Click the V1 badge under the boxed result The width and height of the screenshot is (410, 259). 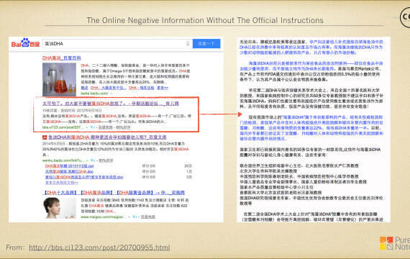pyautogui.click(x=92, y=127)
